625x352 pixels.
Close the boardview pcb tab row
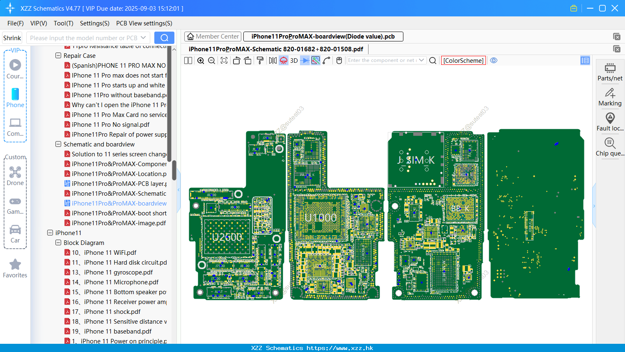tap(616, 37)
